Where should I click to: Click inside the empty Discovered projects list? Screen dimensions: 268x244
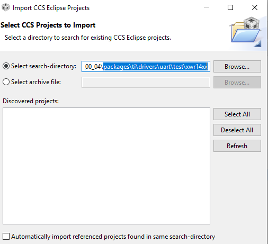(106, 166)
